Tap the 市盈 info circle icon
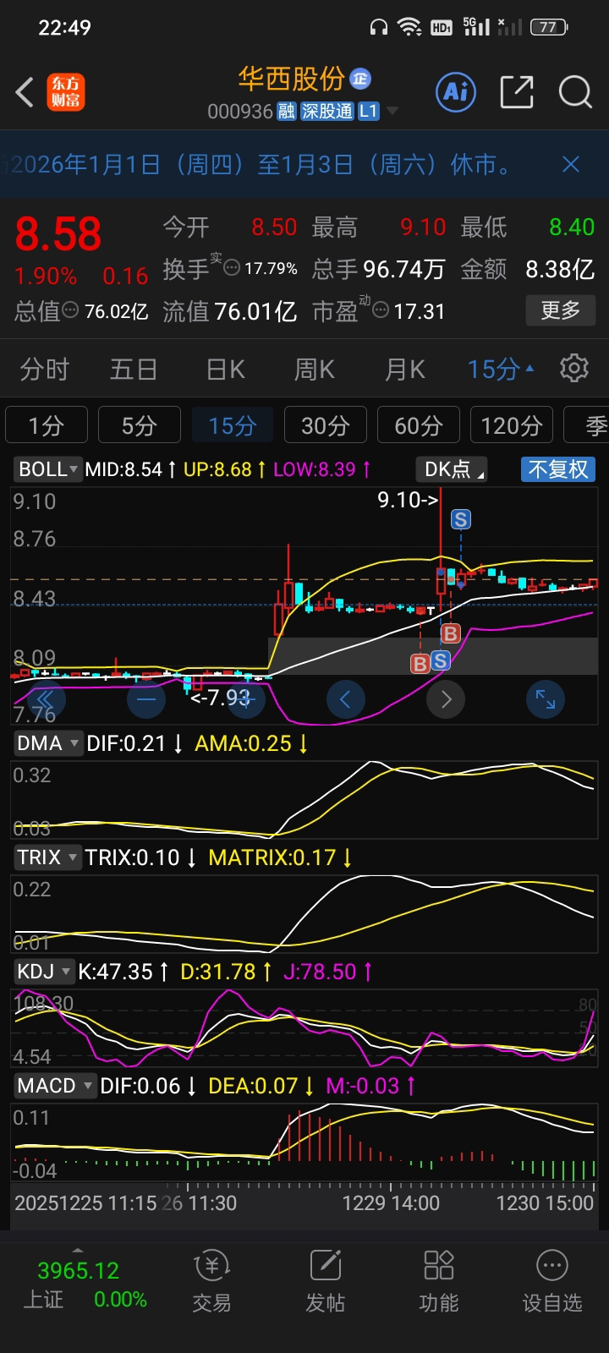Screen dimensions: 609x1353 point(381,311)
